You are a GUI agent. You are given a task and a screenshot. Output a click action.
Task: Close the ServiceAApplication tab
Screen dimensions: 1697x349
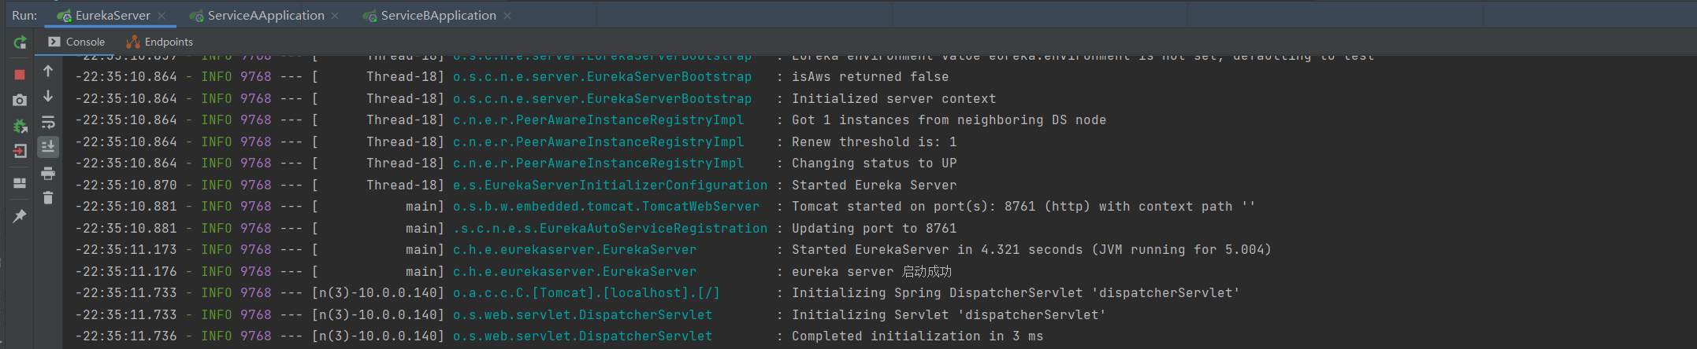(335, 16)
